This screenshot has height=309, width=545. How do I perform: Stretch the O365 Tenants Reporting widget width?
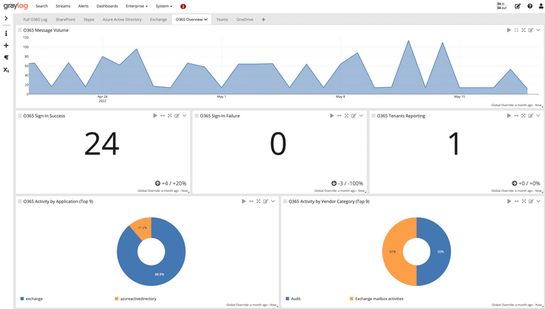pyautogui.click(x=516, y=116)
